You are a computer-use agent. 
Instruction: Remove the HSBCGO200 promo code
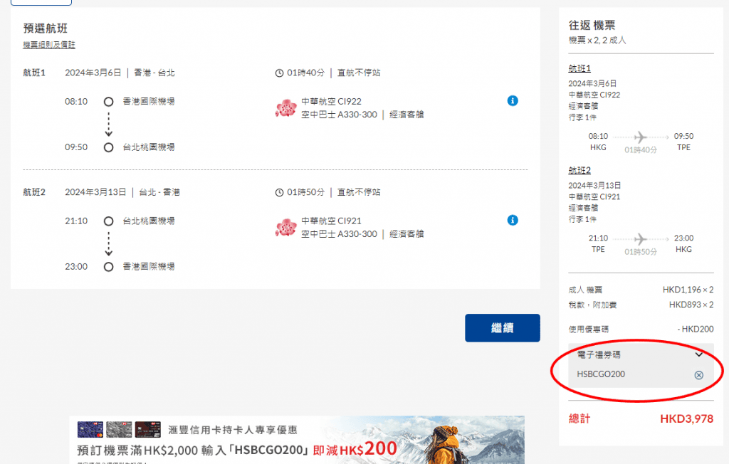click(x=698, y=375)
